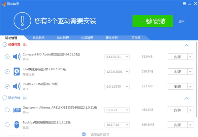
Task: Click the three-dots icon beside 查看全部驱动
Action: (84, 134)
